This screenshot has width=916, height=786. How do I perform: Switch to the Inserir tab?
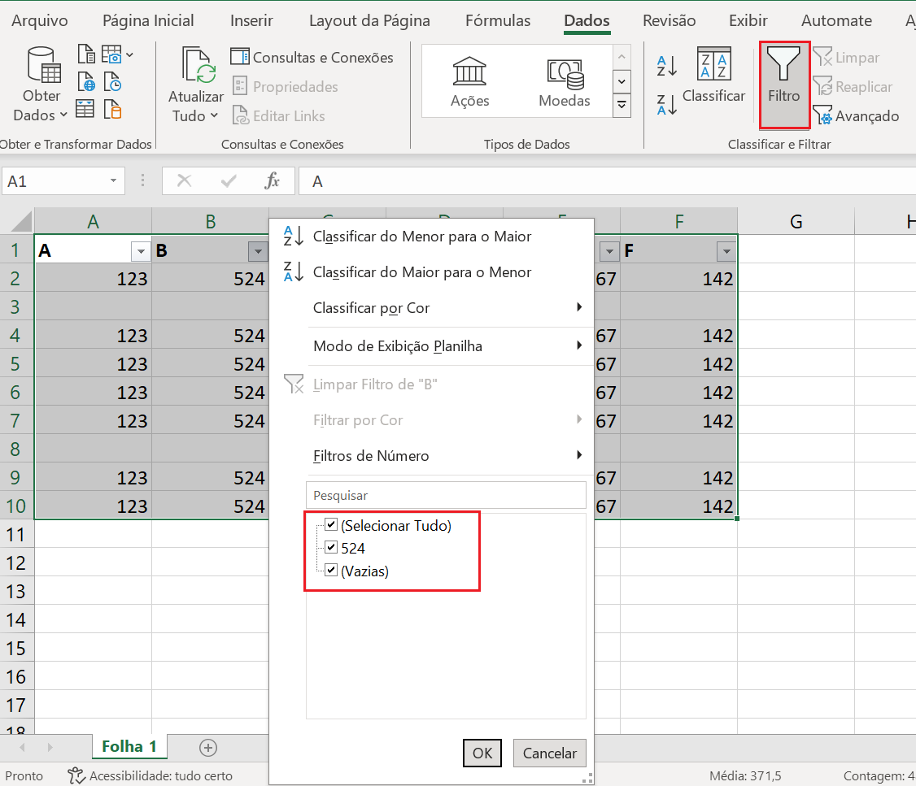[x=251, y=20]
